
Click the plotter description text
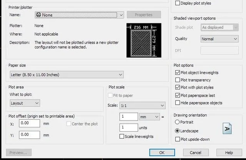(76, 45)
